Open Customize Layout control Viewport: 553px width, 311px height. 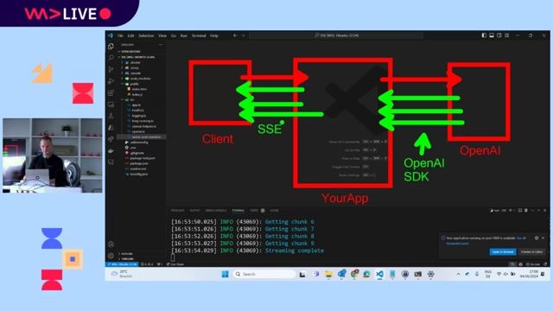pyautogui.click(x=507, y=35)
